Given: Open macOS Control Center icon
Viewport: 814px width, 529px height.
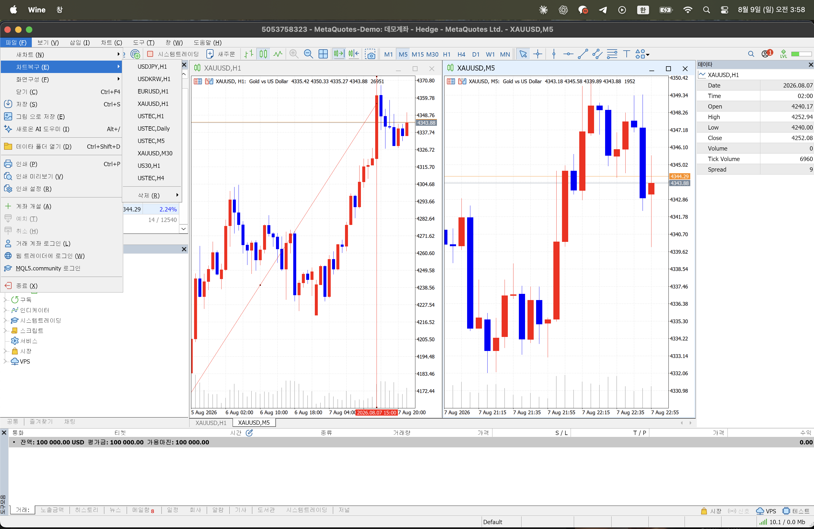Looking at the screenshot, I should click(x=725, y=10).
